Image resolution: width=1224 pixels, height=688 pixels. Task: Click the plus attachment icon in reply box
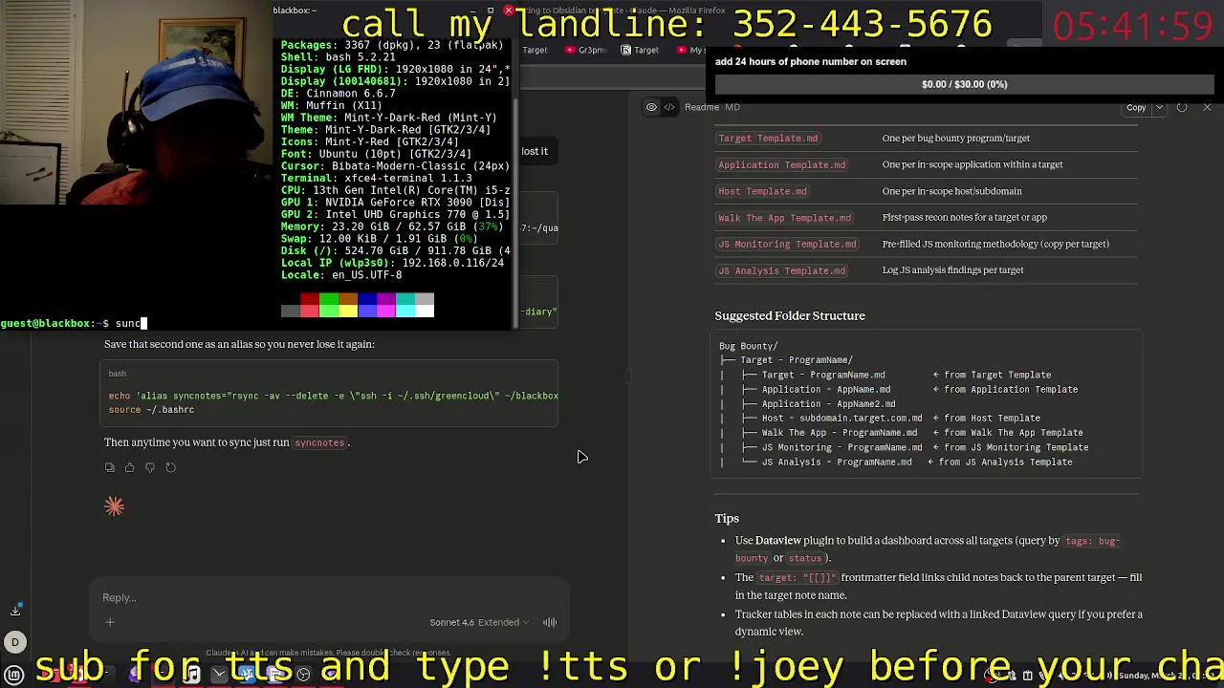(110, 623)
